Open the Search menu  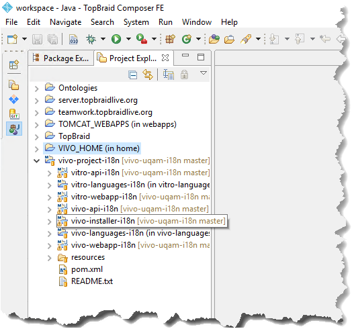[x=102, y=22]
